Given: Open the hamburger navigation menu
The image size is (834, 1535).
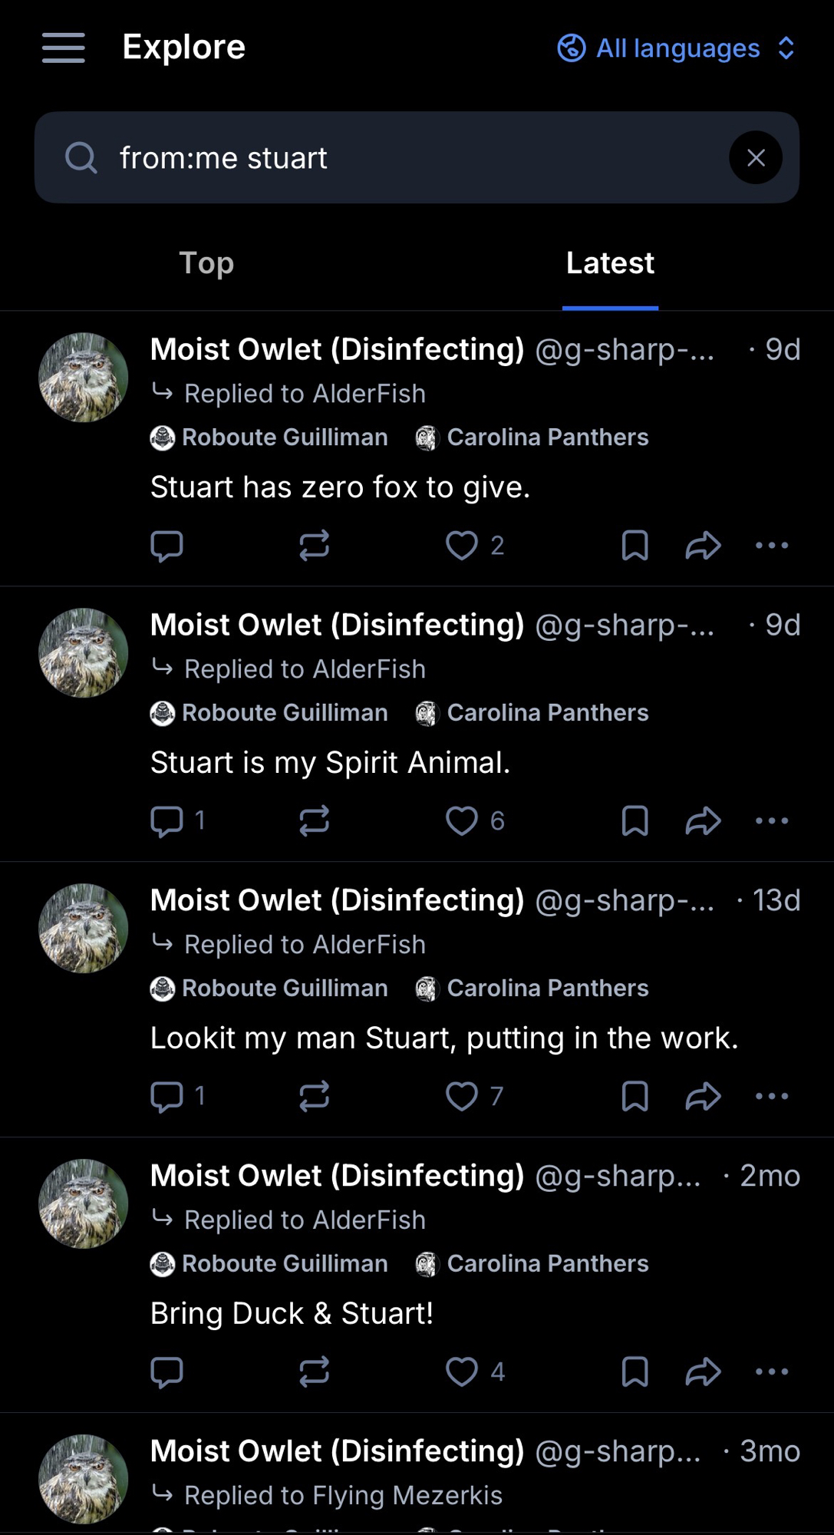Looking at the screenshot, I should [x=63, y=48].
